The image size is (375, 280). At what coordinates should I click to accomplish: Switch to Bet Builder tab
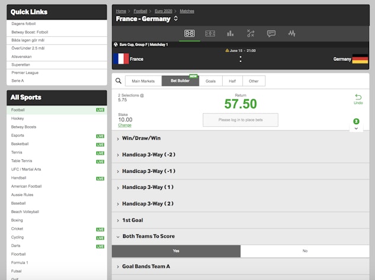click(x=180, y=81)
